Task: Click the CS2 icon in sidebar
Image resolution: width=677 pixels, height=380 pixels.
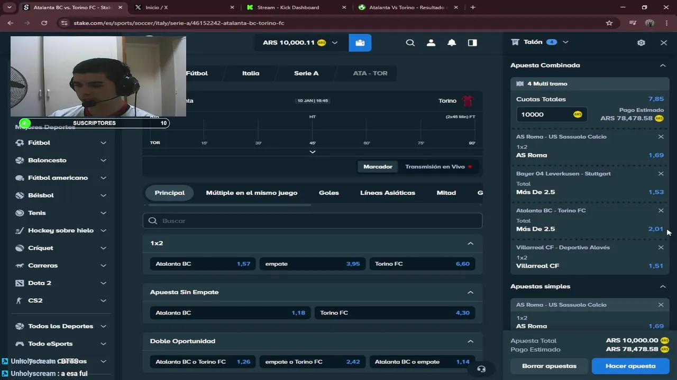Action: pyautogui.click(x=20, y=301)
